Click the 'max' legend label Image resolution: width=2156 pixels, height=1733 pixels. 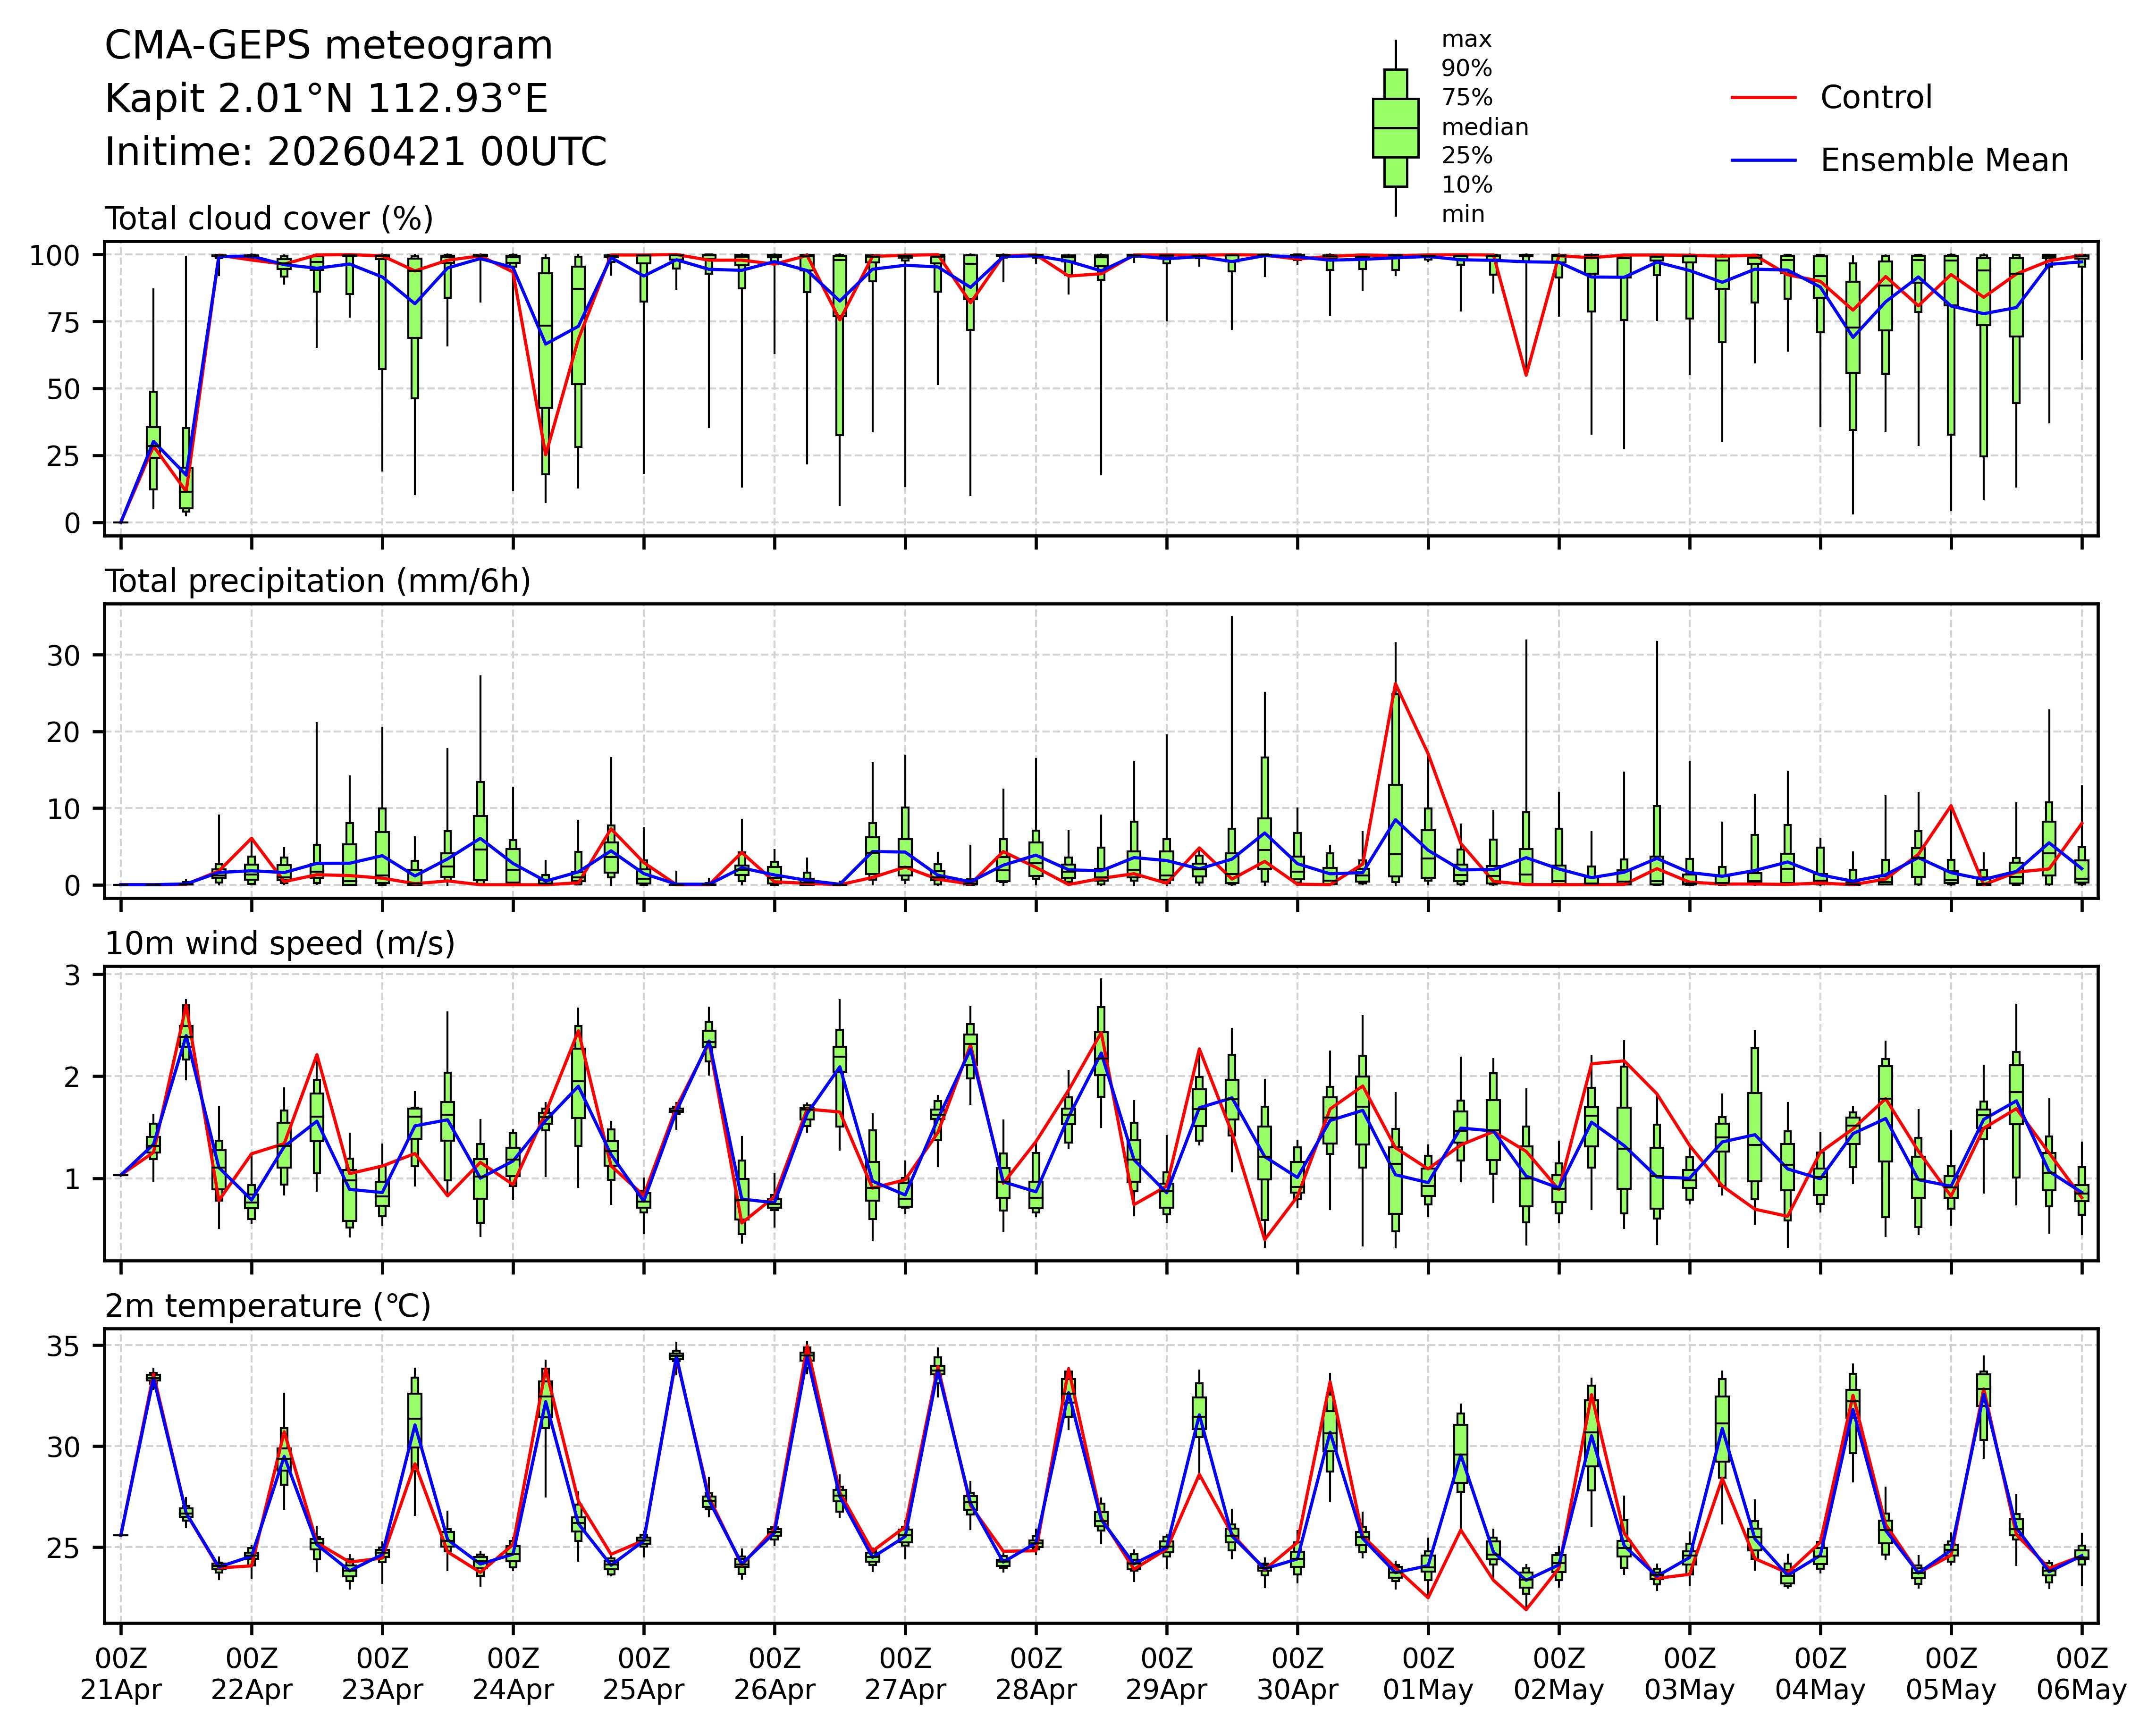pos(1466,40)
